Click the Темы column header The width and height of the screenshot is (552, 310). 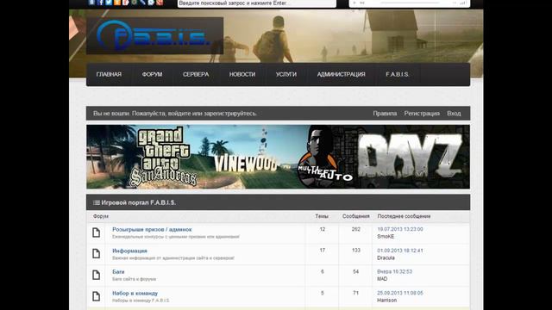[x=322, y=216]
